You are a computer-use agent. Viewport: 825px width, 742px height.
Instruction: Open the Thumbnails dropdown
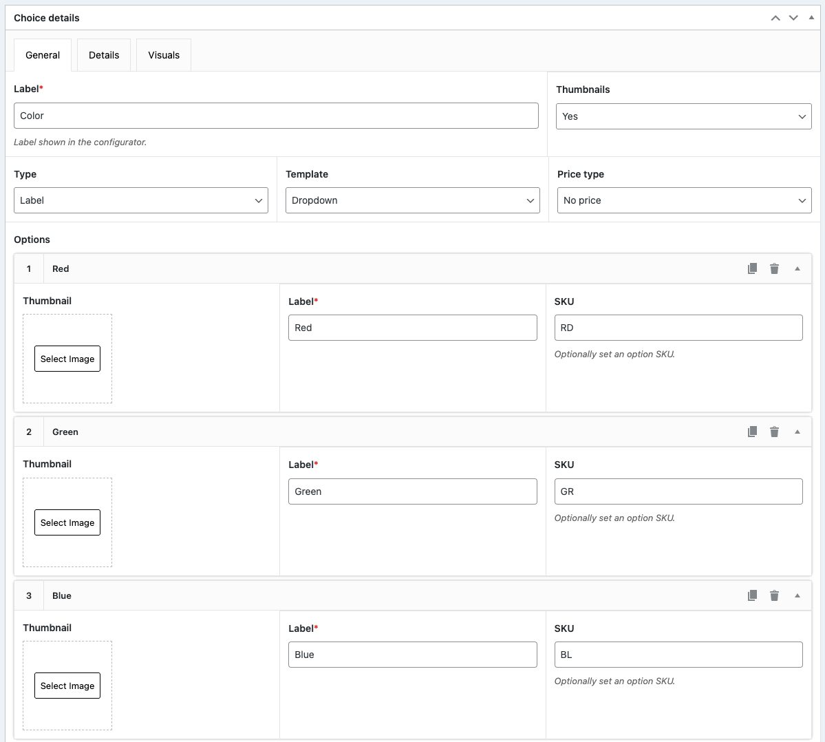pyautogui.click(x=683, y=116)
